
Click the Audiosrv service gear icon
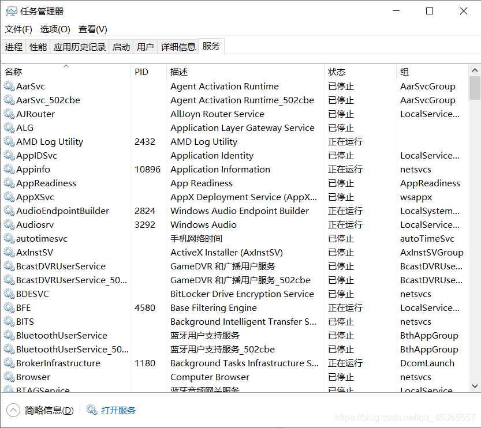pyautogui.click(x=9, y=225)
